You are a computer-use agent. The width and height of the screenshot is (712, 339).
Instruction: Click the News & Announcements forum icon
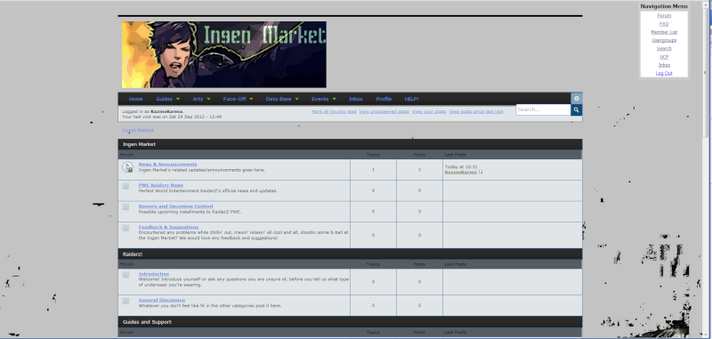[x=127, y=167]
